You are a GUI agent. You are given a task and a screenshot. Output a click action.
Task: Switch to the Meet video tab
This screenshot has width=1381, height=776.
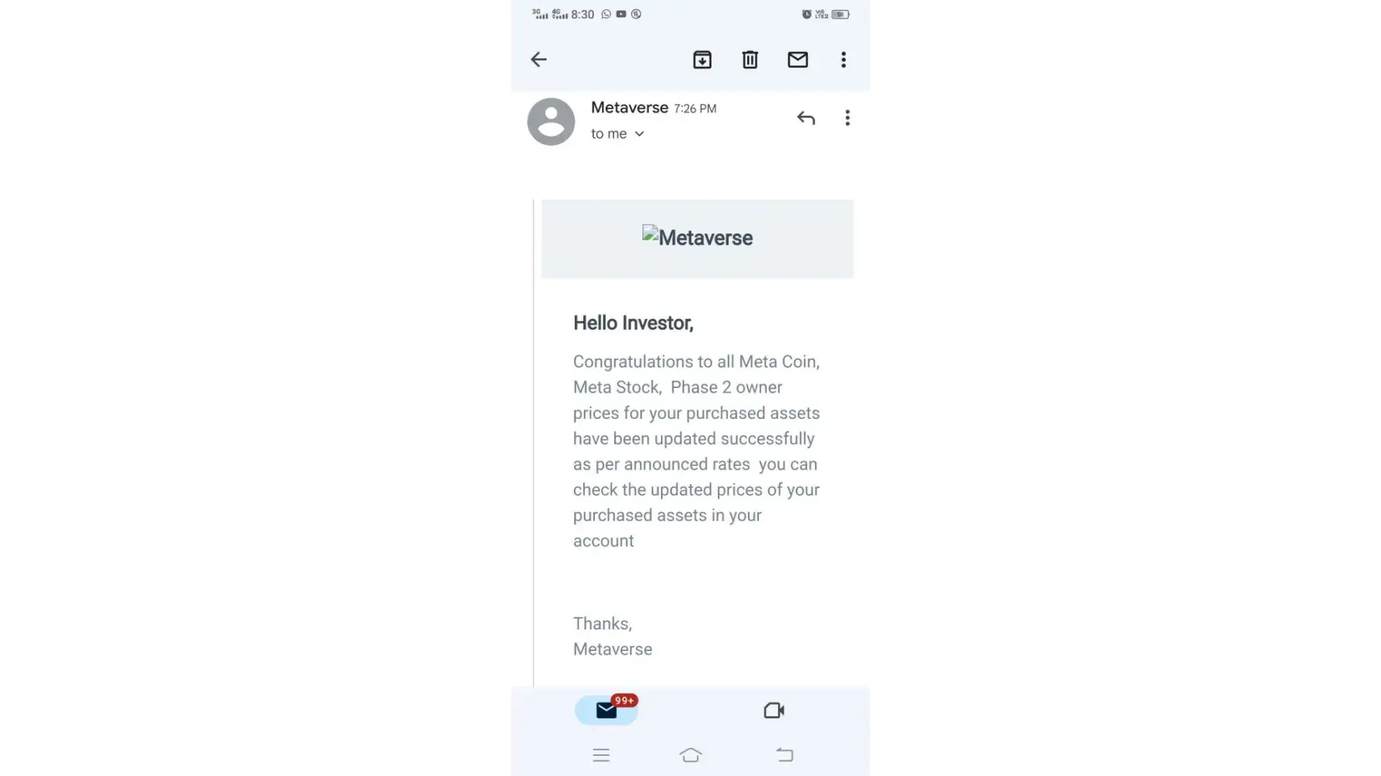click(x=774, y=710)
